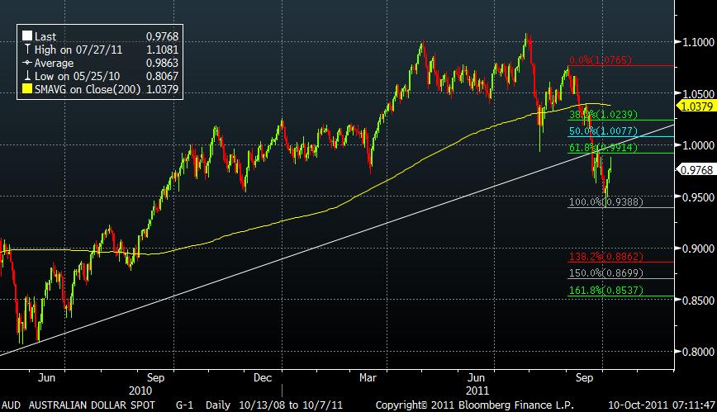The image size is (717, 412).
Task: Click the yellow 1.0379 price axis tag
Action: [x=696, y=106]
